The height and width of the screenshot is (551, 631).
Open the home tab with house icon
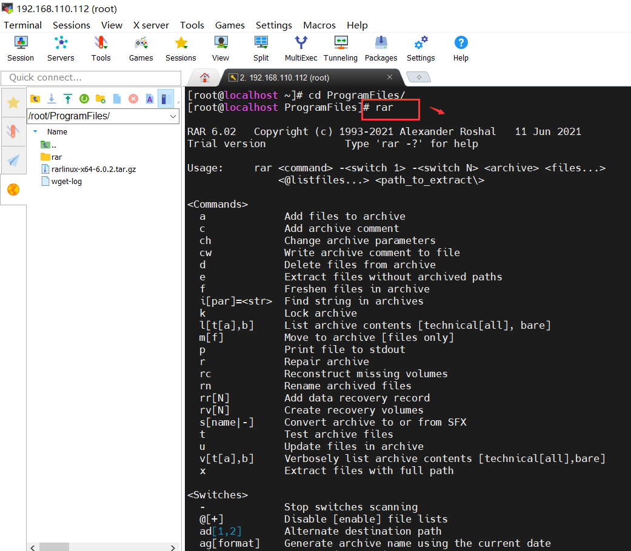(x=205, y=78)
